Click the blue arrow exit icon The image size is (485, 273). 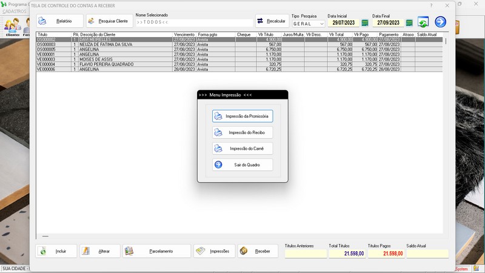(x=441, y=22)
